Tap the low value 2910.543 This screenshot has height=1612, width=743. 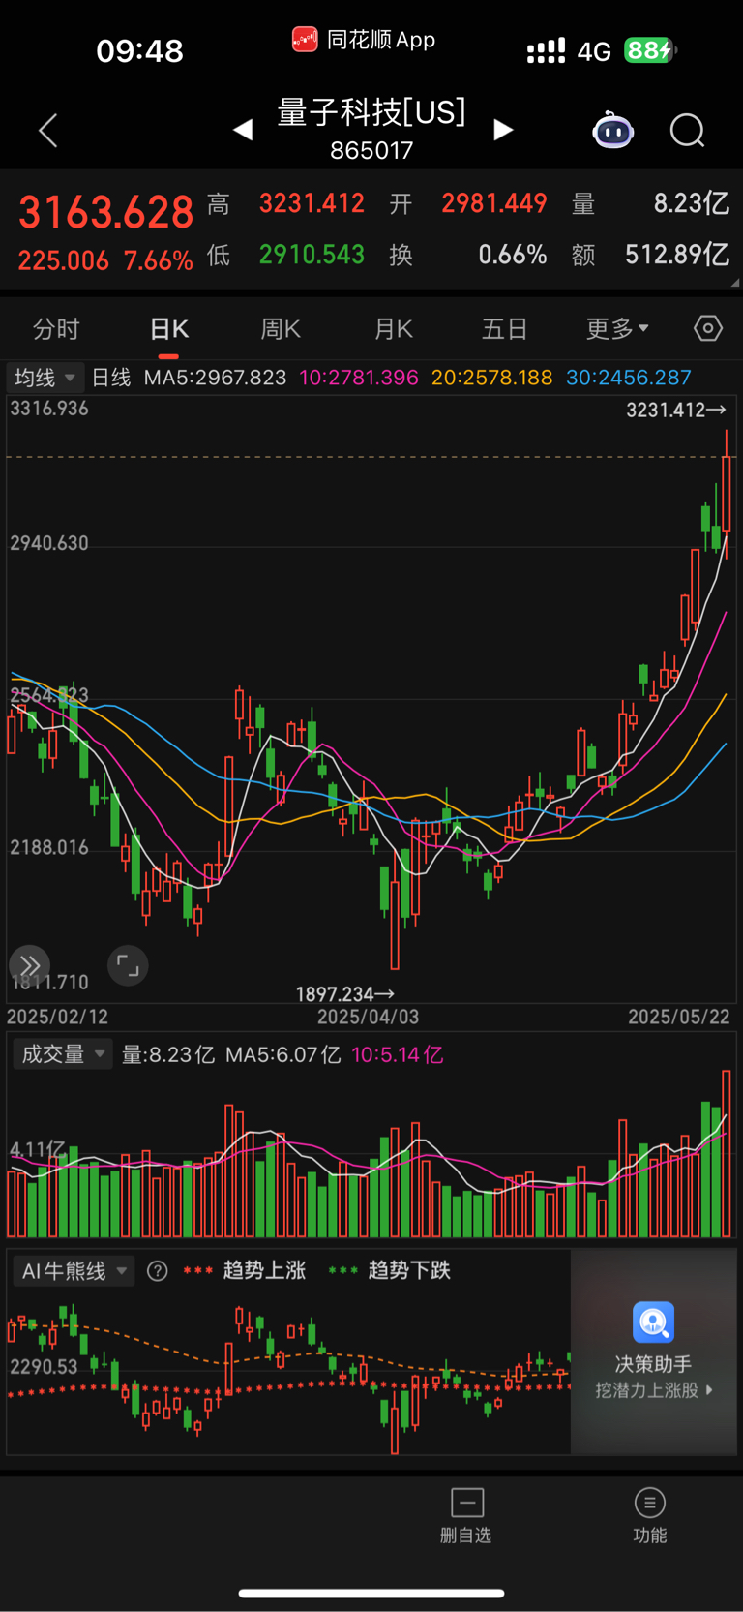pyautogui.click(x=312, y=255)
